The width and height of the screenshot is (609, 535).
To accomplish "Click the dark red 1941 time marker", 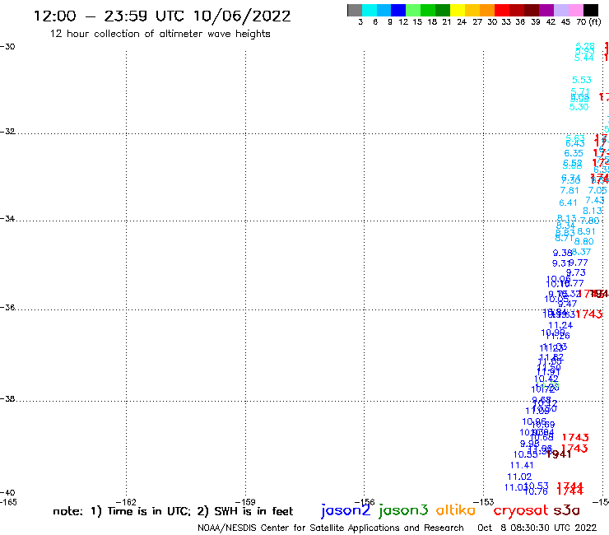I will pyautogui.click(x=559, y=454).
